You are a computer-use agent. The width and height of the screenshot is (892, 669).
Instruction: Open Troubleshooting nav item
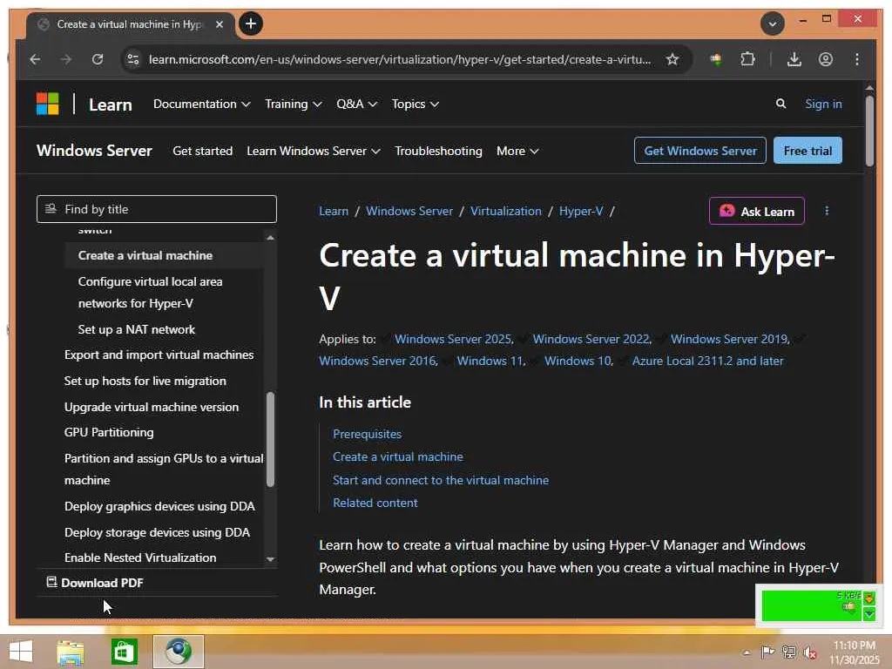[x=439, y=151]
